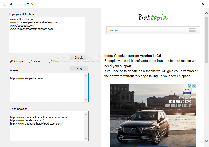Click the Volvo XC90 advertisement image

point(153,115)
